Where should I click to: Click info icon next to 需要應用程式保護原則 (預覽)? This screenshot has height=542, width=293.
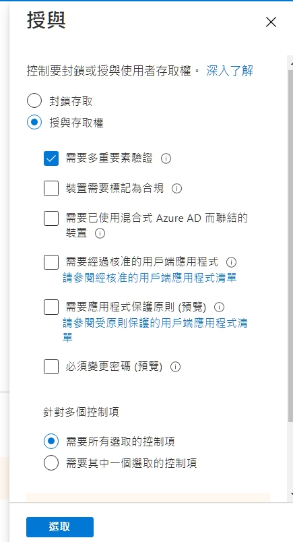[x=220, y=307]
